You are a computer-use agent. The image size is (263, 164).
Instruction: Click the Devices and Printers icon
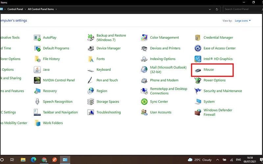click(x=144, y=48)
